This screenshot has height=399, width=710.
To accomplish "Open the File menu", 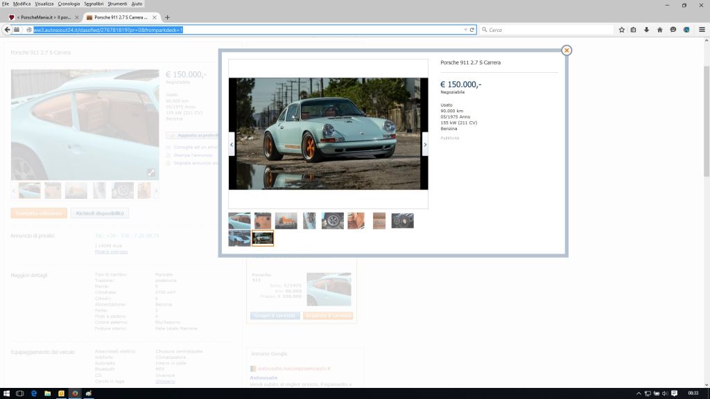I will coord(6,3).
